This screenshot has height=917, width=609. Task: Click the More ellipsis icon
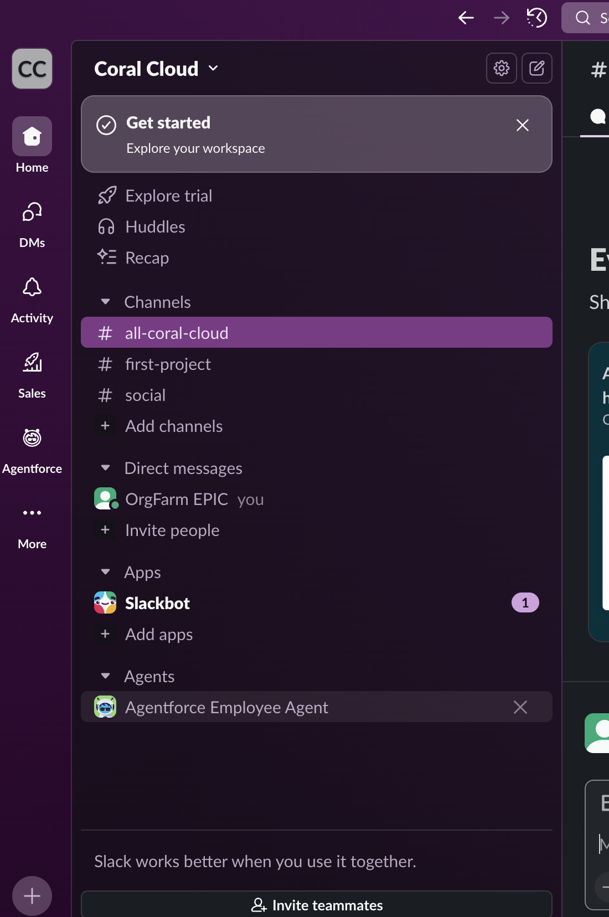point(32,513)
